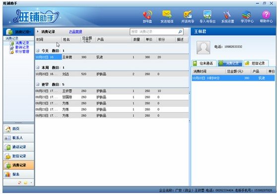Select highlighted 消费记录 sidebar button

pyautogui.click(x=18, y=165)
